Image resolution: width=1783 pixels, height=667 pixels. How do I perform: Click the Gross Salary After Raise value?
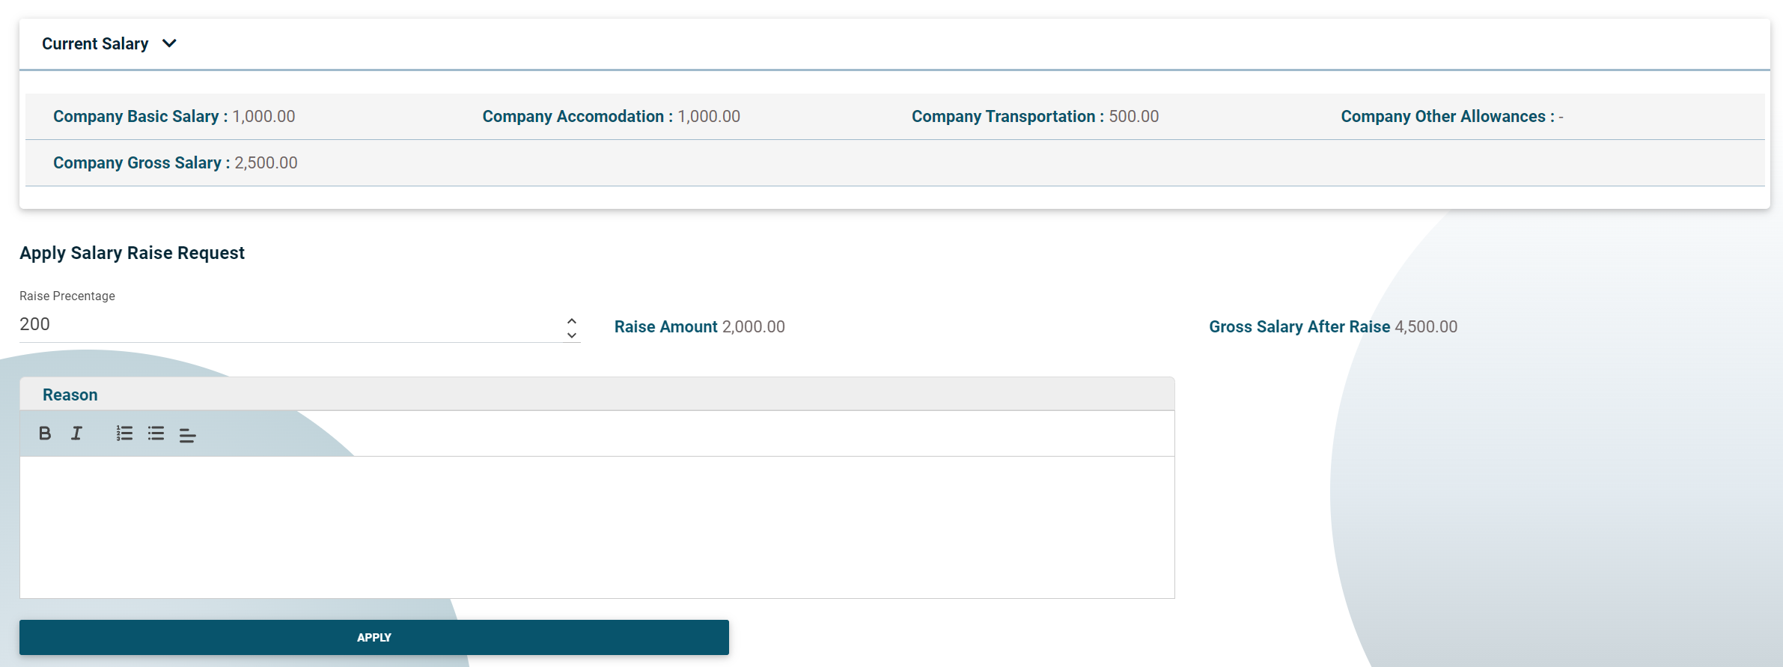pos(1426,326)
